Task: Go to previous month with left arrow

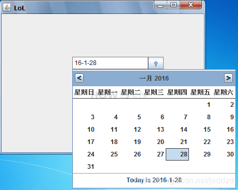Action: (x=79, y=78)
